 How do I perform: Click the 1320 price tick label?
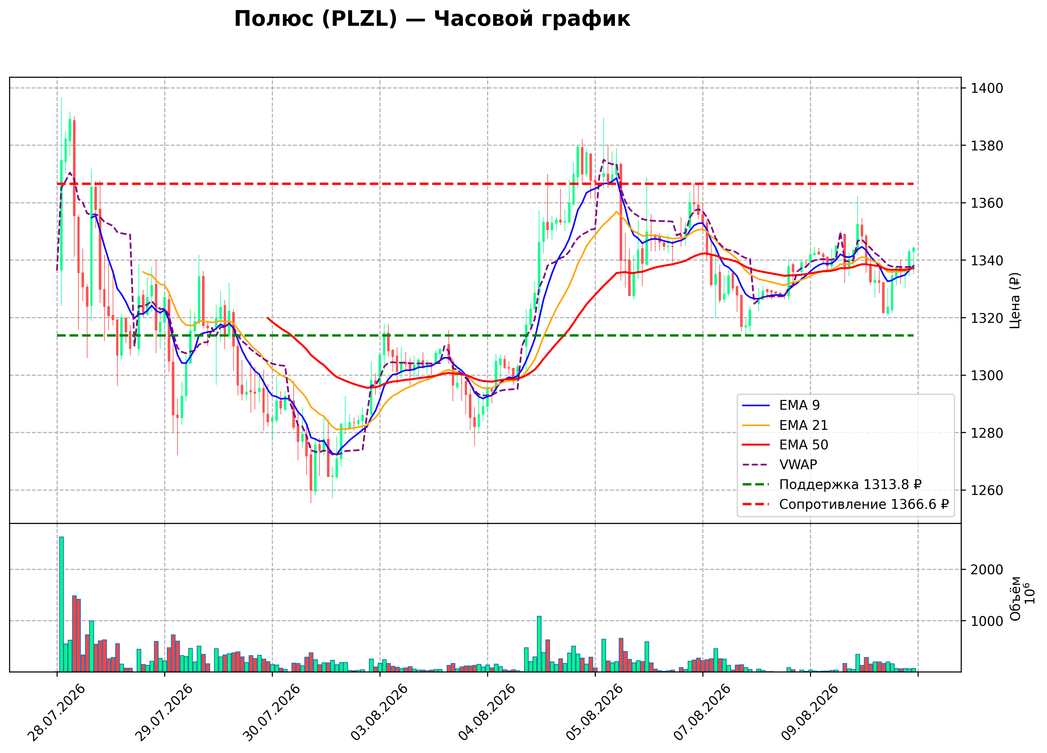coord(987,318)
